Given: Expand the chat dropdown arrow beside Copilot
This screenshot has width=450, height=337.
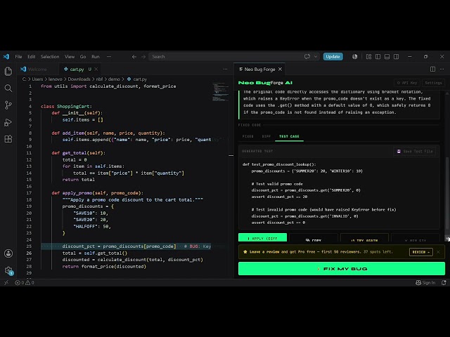Looking at the screenshot, I should click(x=316, y=56).
